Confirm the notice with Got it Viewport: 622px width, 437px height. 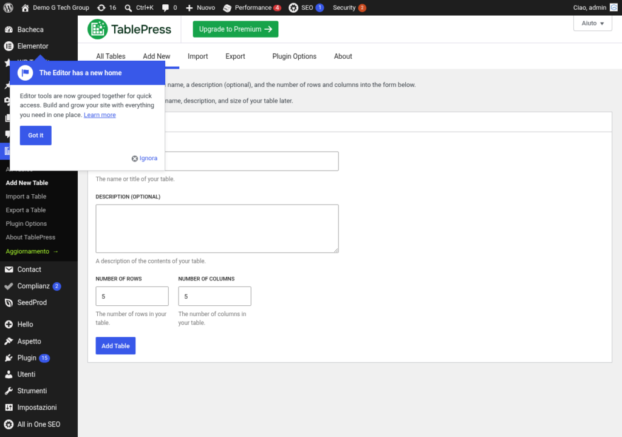[36, 135]
